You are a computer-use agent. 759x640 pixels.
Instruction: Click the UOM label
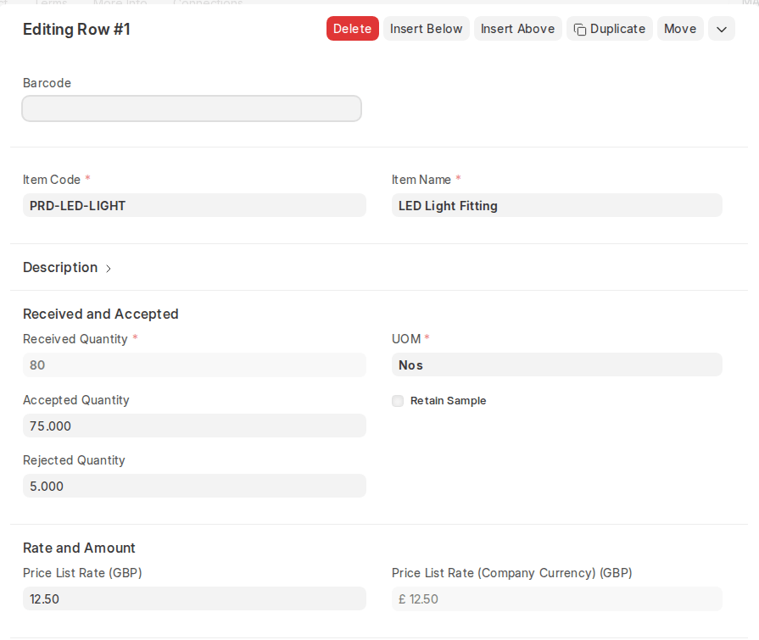[406, 338]
